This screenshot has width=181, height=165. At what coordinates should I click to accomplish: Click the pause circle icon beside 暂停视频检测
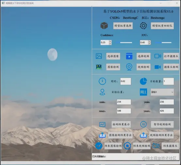143,124
